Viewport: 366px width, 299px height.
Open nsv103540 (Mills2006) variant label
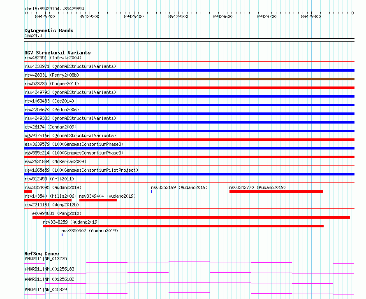click(51, 196)
